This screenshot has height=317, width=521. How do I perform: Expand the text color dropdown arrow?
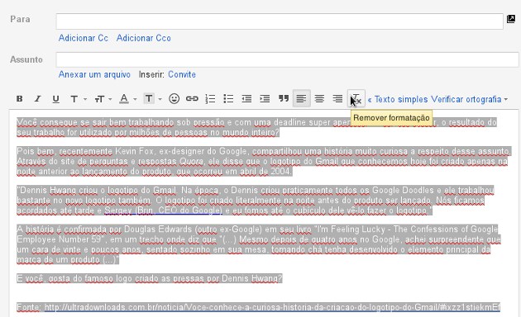click(135, 99)
